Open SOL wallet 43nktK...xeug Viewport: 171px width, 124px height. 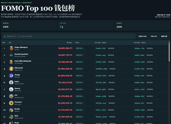tap(101, 55)
